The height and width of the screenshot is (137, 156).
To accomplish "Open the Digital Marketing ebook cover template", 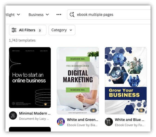I will [x=78, y=81].
